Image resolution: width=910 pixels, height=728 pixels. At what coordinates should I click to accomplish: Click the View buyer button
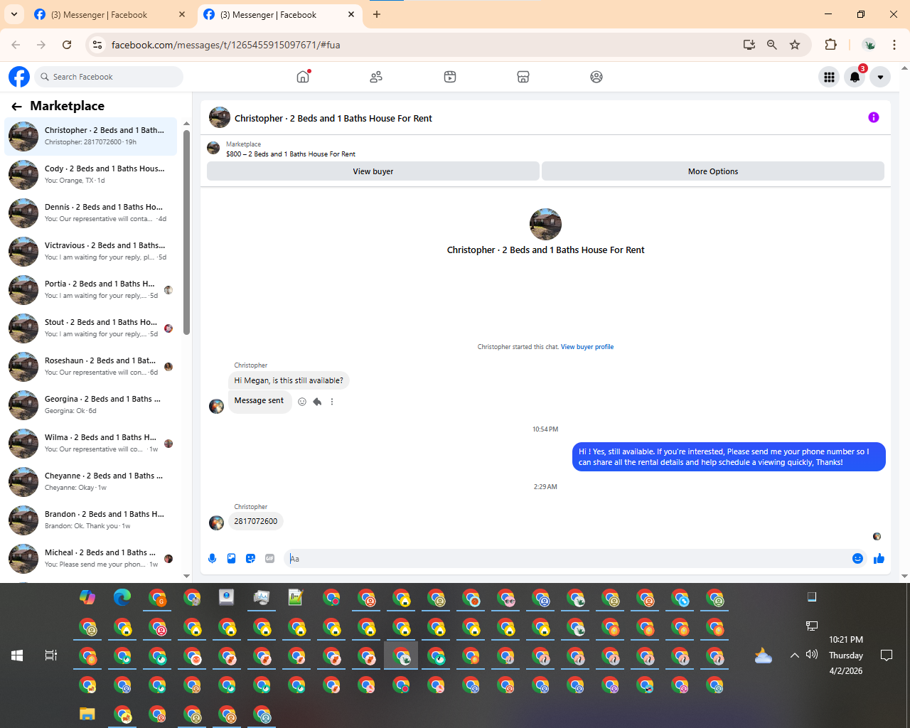[373, 171]
